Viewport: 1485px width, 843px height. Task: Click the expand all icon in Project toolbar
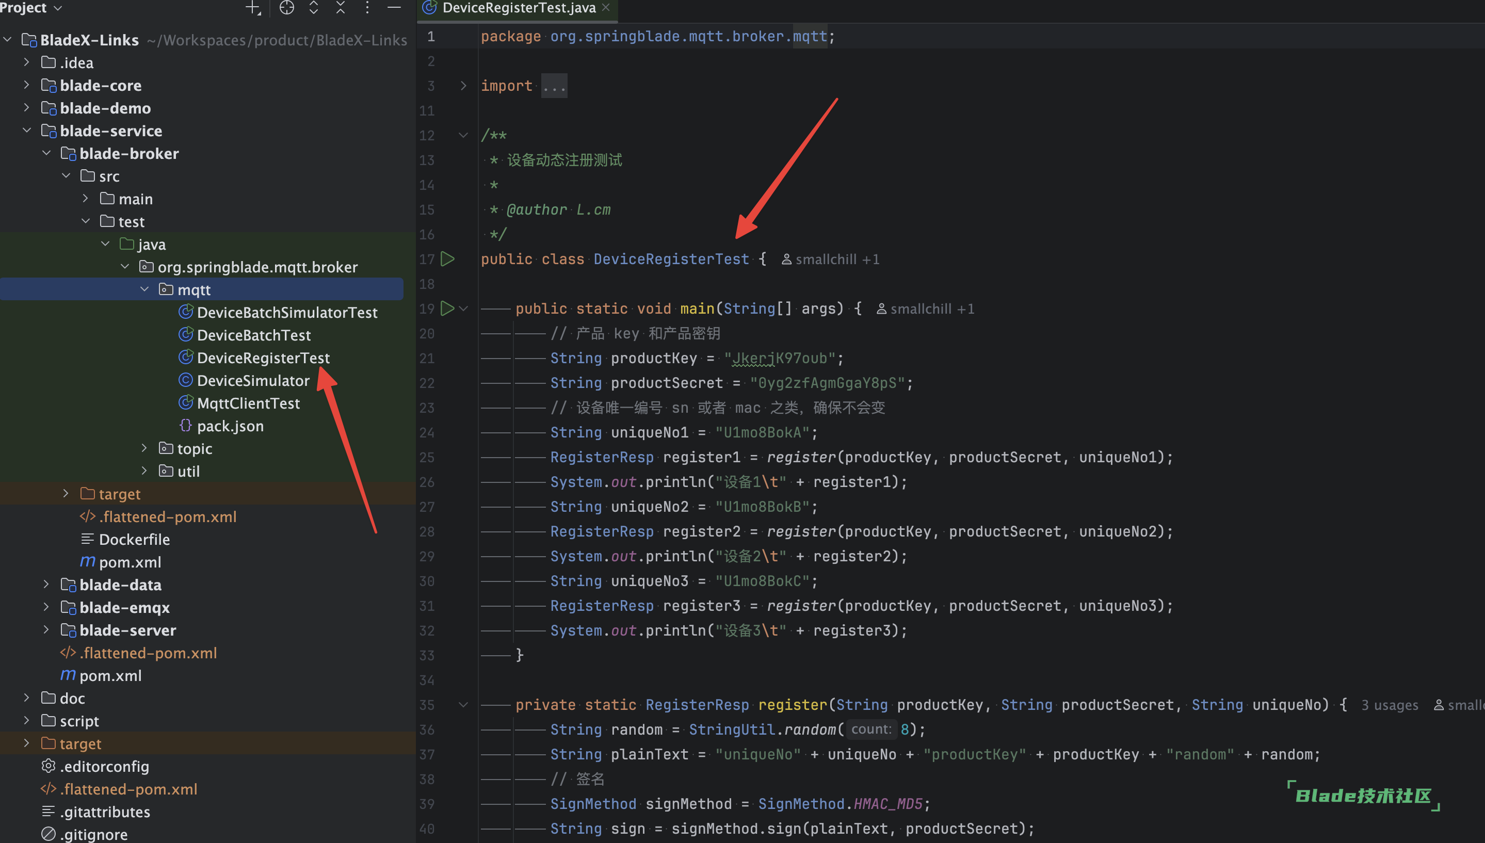(x=314, y=8)
